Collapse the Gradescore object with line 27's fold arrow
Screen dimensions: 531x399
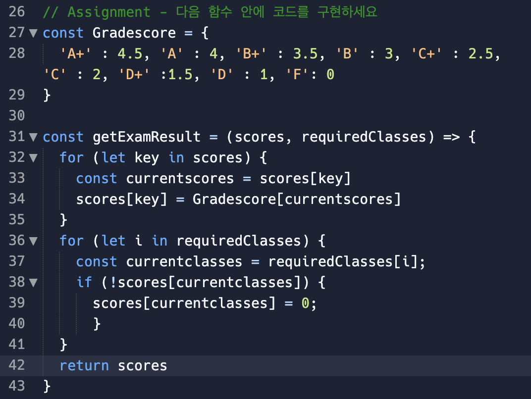(x=33, y=33)
